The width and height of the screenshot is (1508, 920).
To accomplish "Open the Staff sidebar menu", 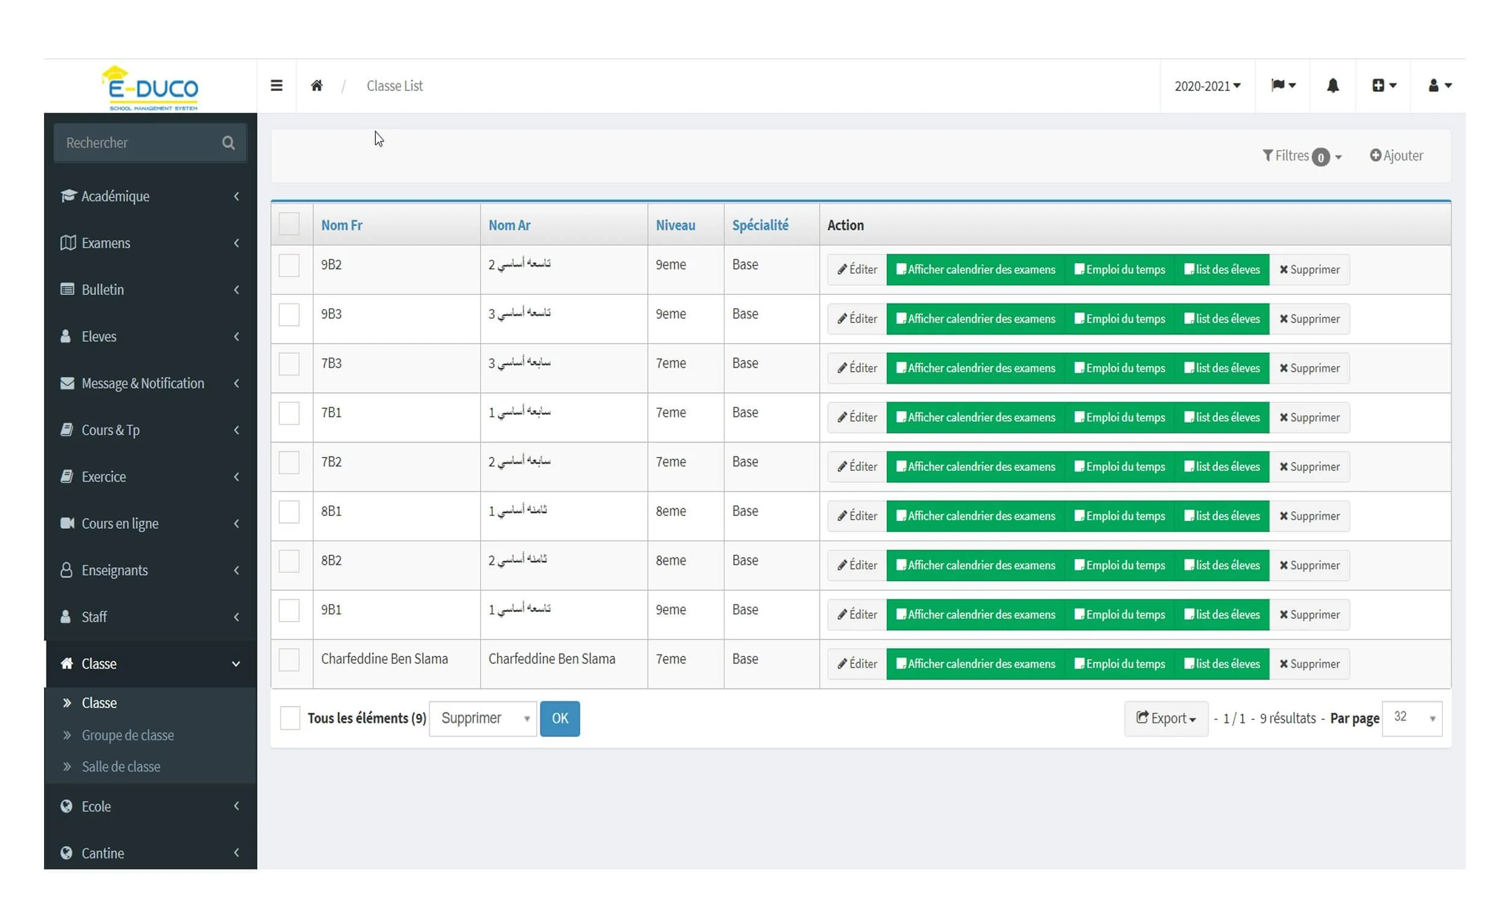I will tap(151, 617).
